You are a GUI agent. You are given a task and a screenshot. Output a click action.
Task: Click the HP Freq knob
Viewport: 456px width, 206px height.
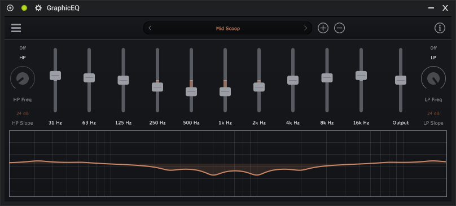tap(23, 78)
